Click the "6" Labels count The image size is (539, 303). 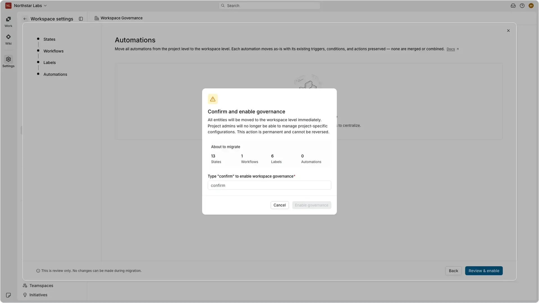[272, 156]
